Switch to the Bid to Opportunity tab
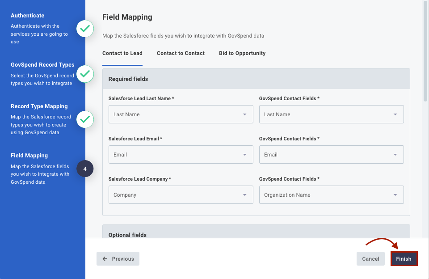The image size is (429, 279). (x=242, y=53)
